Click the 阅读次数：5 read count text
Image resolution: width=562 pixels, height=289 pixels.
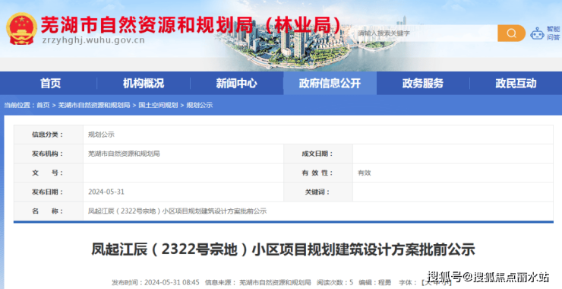click(x=335, y=283)
